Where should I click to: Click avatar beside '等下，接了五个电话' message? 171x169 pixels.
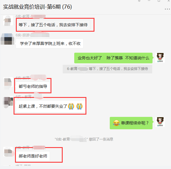pos(8,20)
